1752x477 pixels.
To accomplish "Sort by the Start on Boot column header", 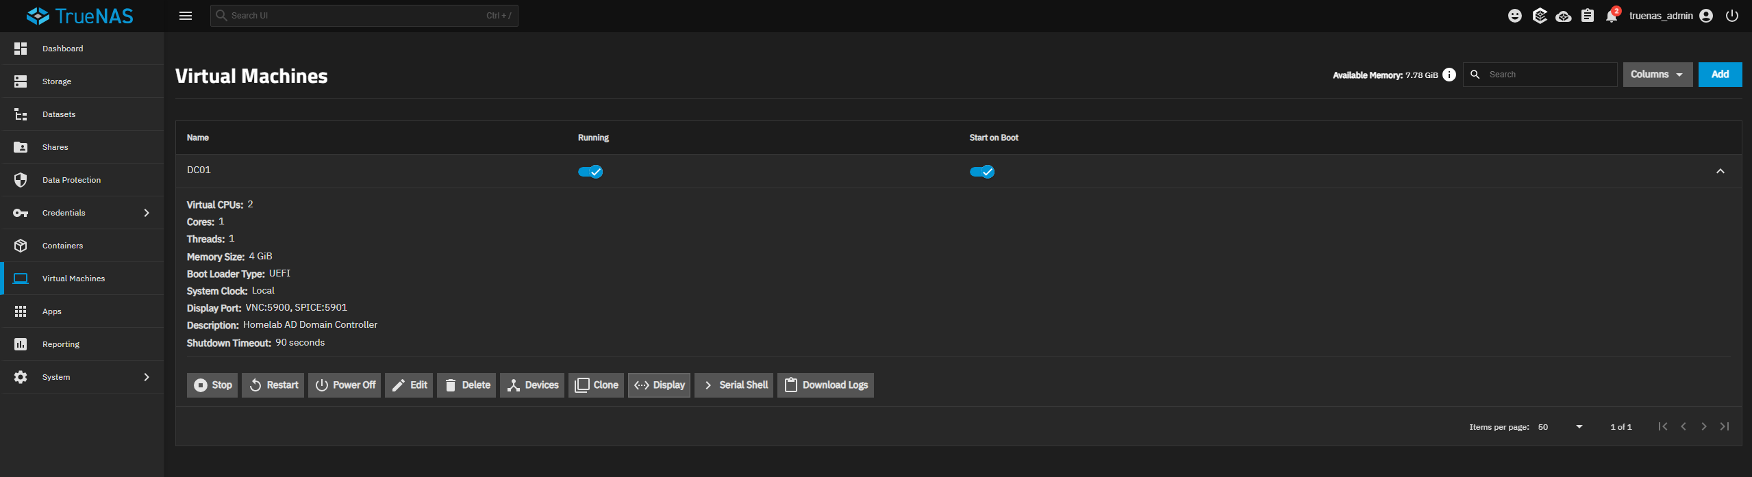I will point(994,138).
